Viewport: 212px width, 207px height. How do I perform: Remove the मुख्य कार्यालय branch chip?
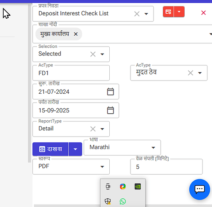[76, 34]
